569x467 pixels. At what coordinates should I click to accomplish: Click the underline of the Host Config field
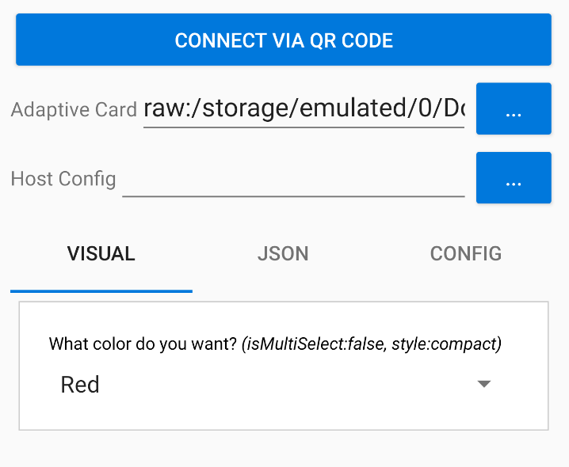[293, 196]
